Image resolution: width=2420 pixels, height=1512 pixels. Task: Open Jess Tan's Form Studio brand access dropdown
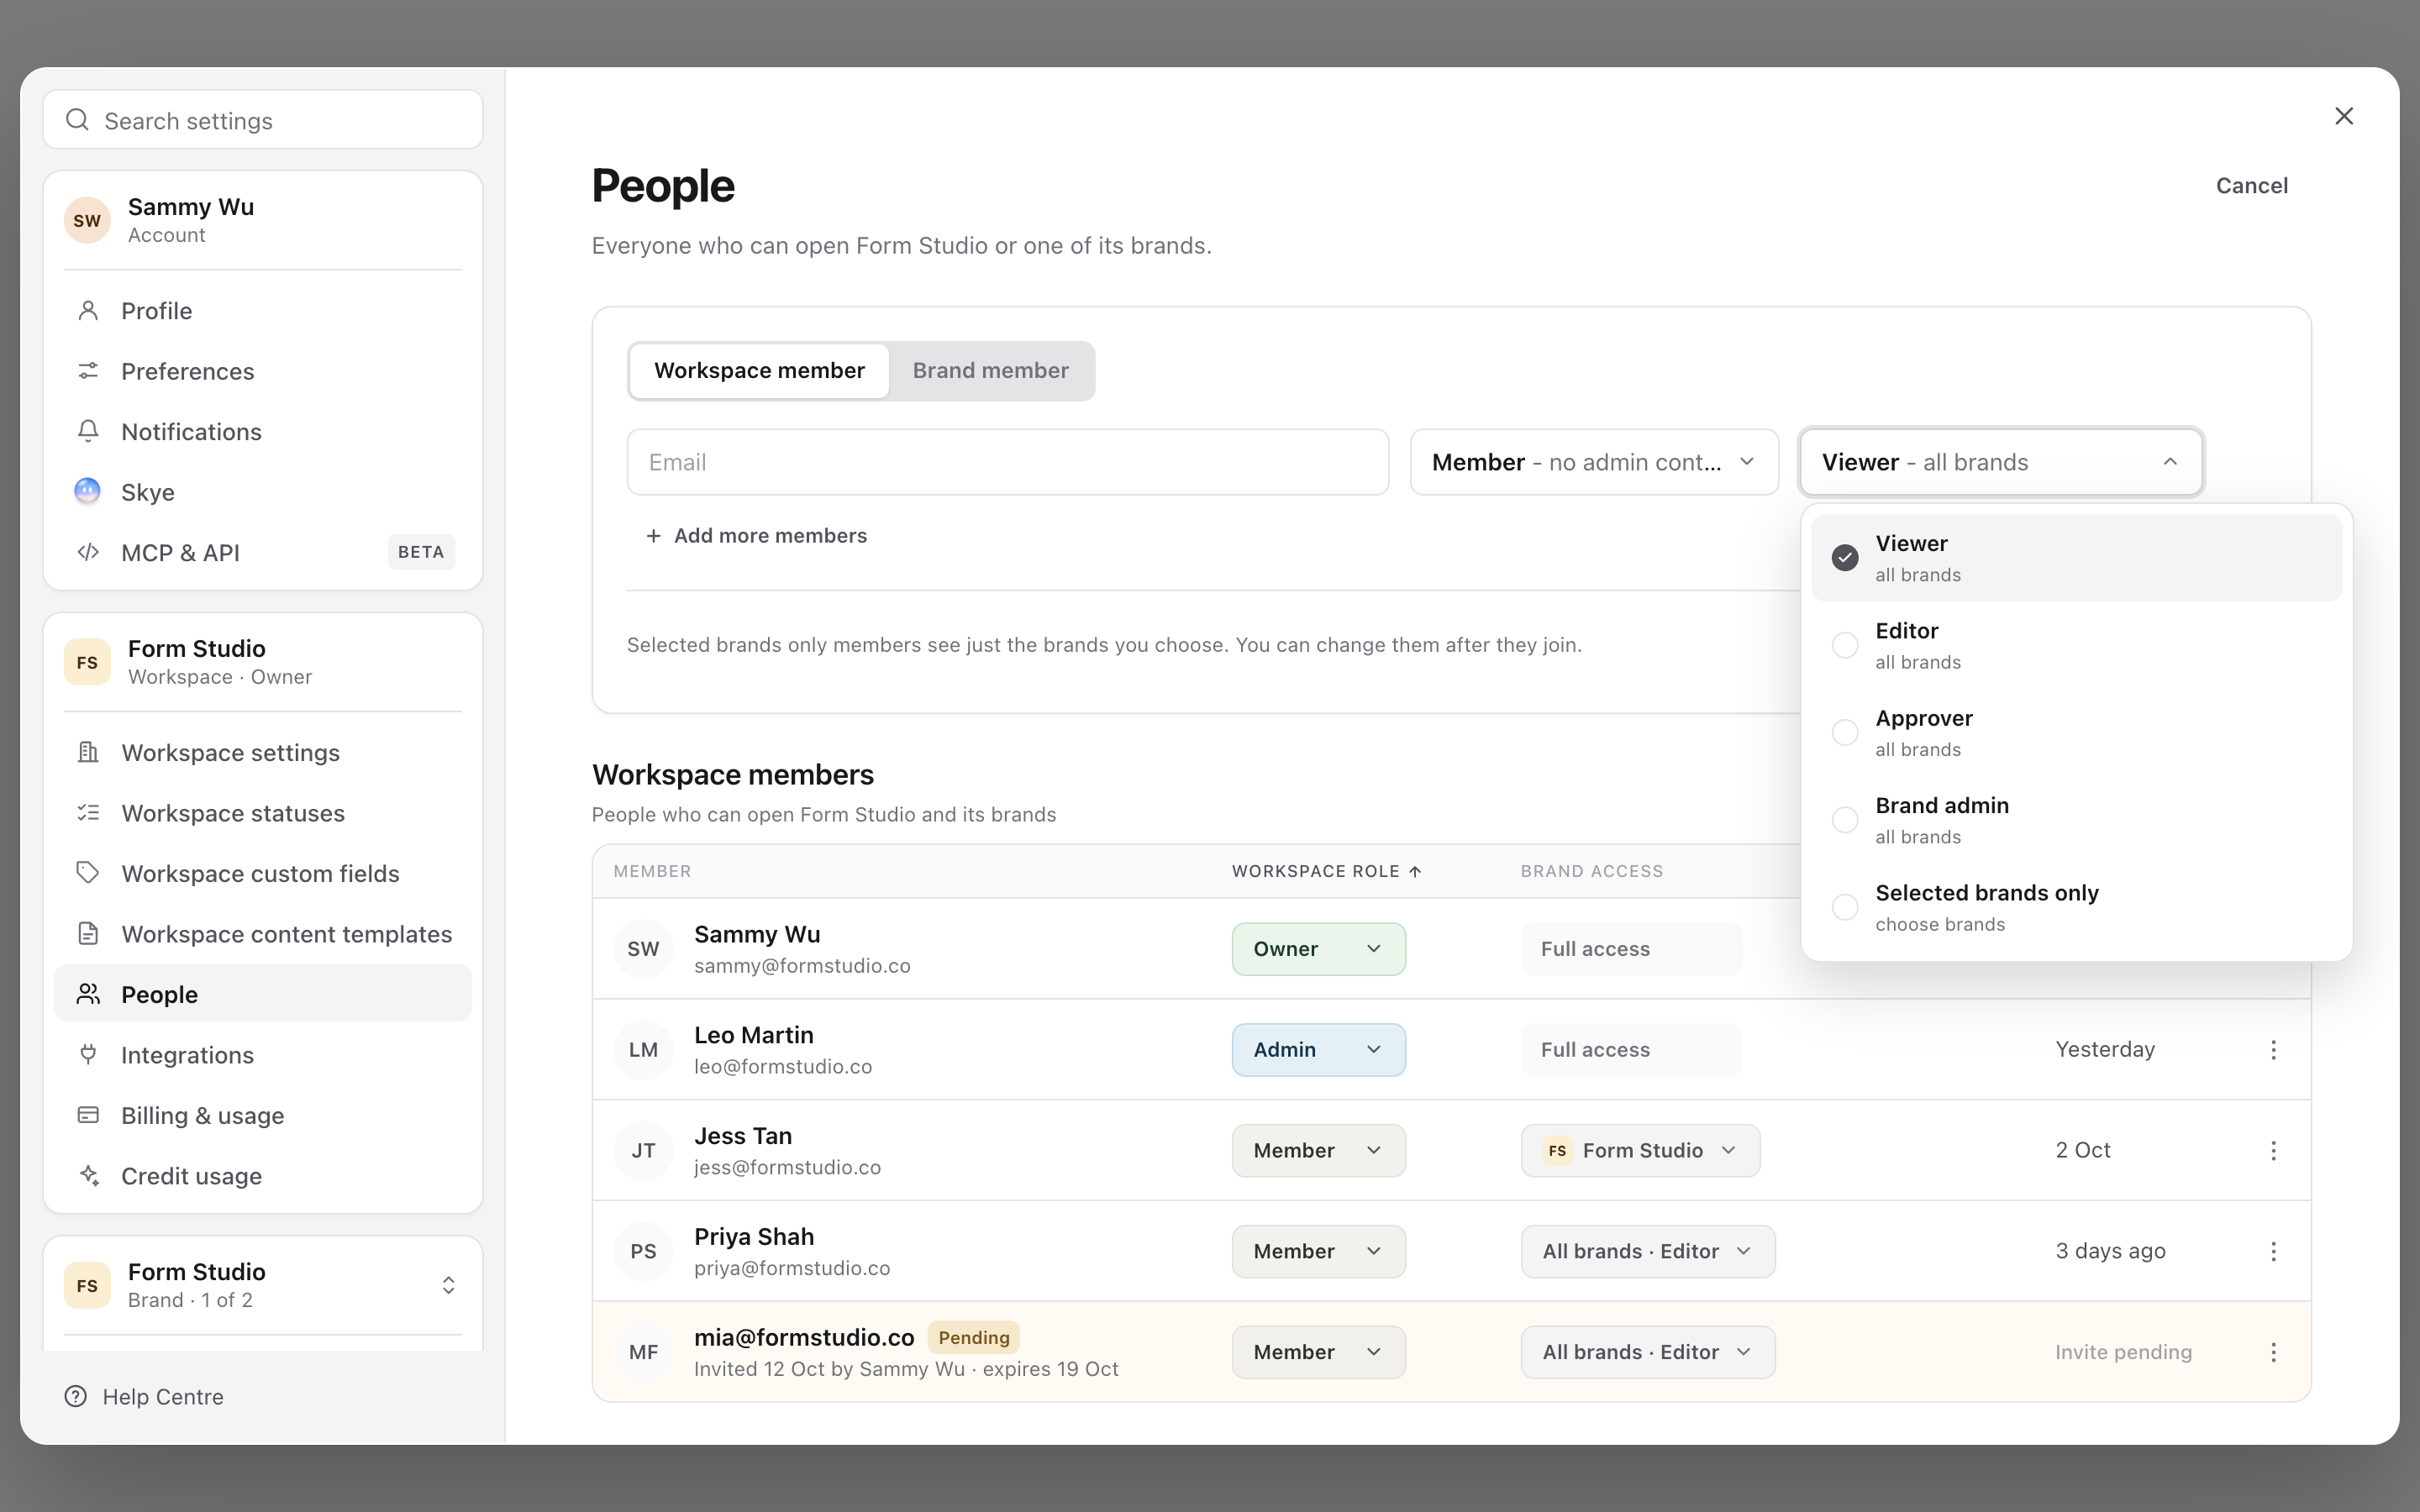click(x=1640, y=1151)
